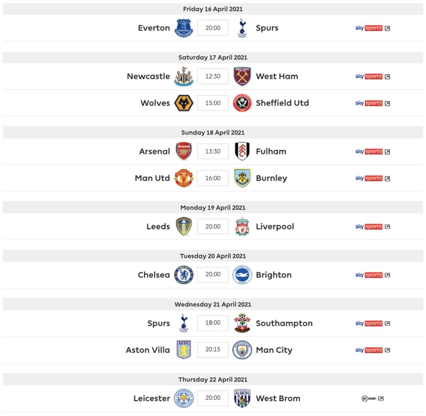Click the Southampton club crest

point(242,323)
